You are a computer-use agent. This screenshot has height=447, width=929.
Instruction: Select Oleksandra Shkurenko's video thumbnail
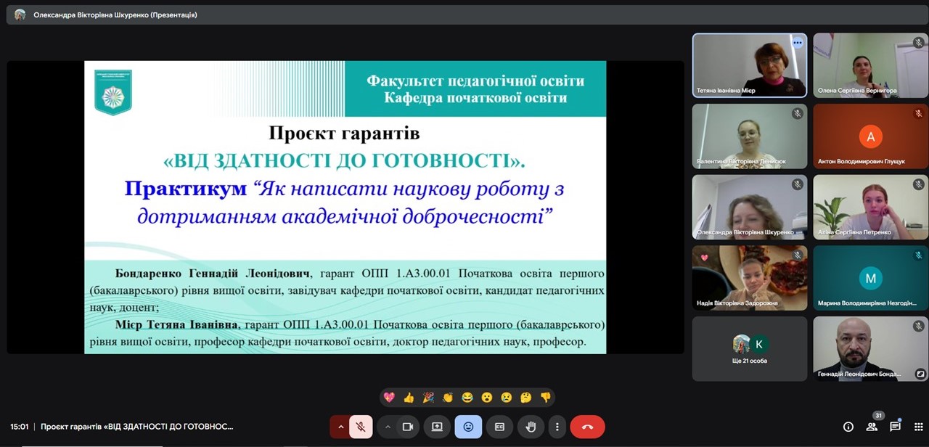(749, 207)
